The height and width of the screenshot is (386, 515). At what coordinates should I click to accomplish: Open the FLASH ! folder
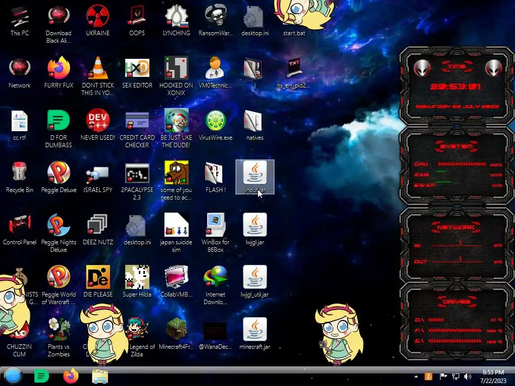pos(215,177)
